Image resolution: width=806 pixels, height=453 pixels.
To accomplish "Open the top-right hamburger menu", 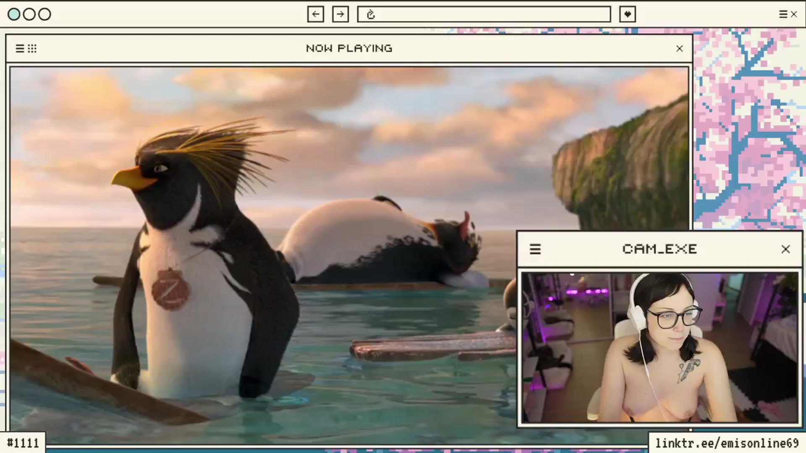I will pyautogui.click(x=783, y=14).
